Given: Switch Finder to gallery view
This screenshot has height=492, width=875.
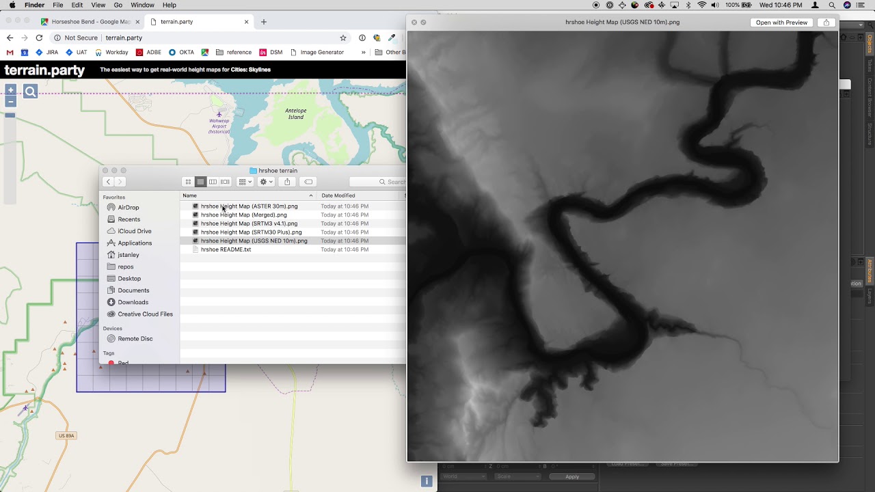Looking at the screenshot, I should tap(225, 182).
